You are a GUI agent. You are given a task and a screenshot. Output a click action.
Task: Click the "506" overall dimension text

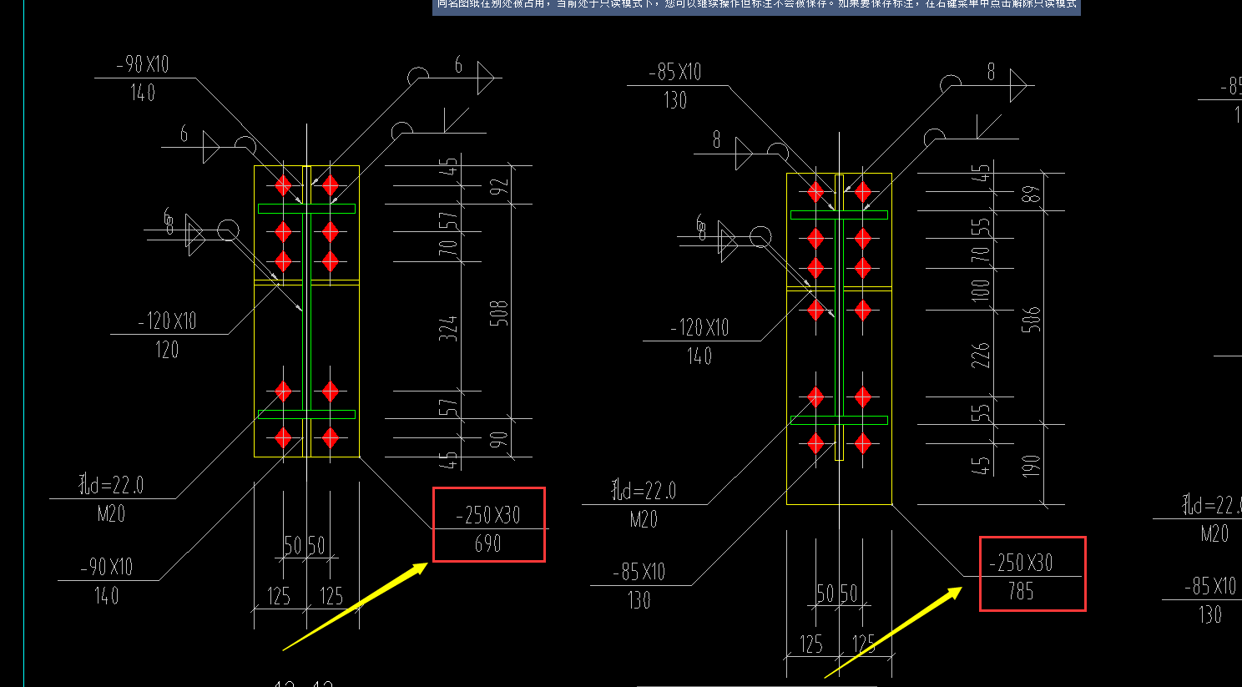click(1032, 319)
